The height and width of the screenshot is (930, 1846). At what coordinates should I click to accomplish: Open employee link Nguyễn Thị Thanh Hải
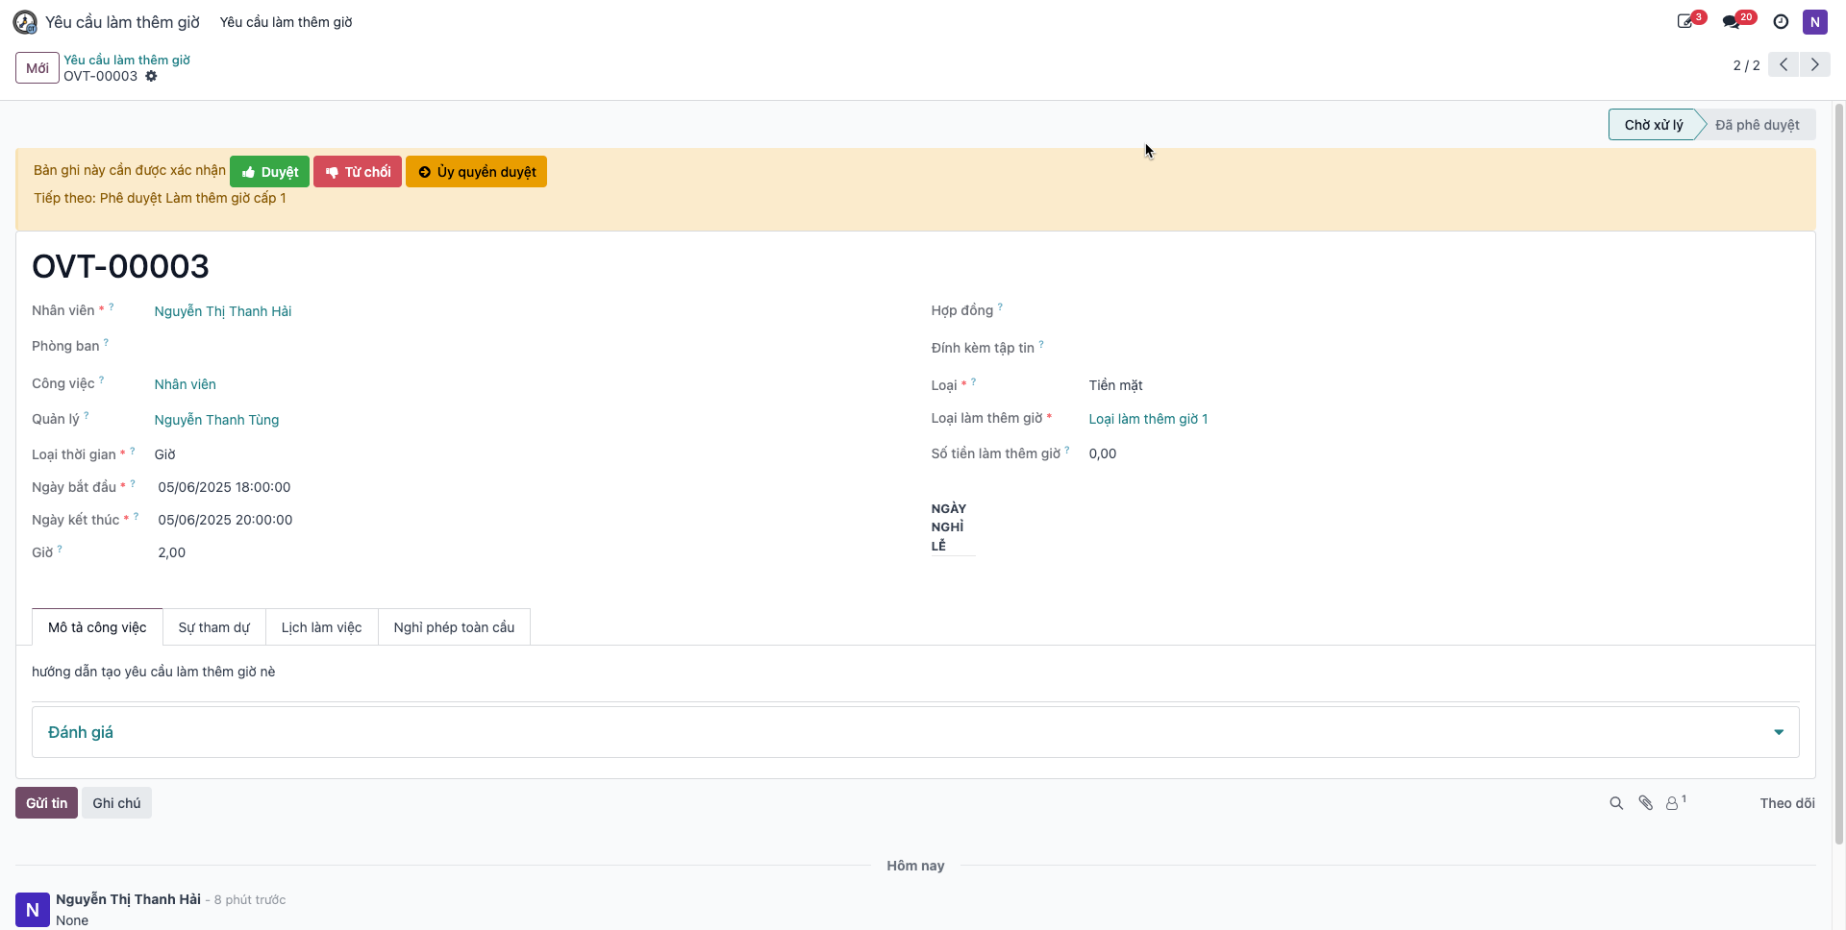pos(223,311)
